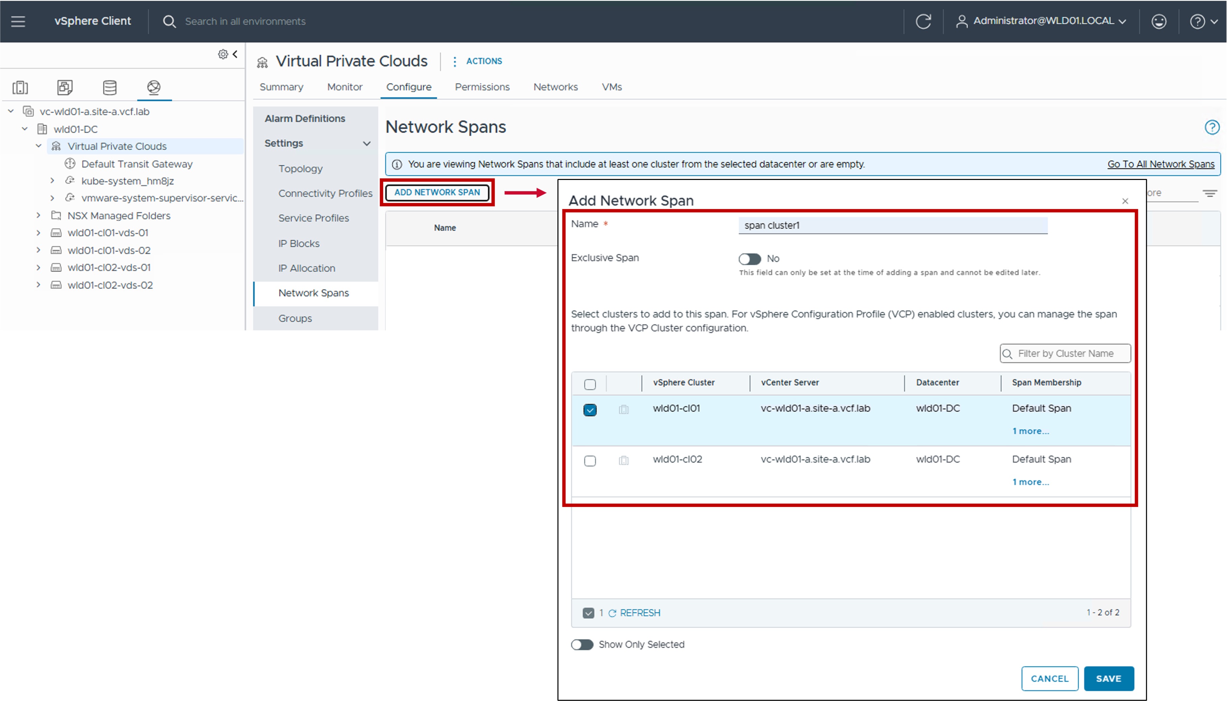
Task: Click REFRESH in the cluster grid footer
Action: (634, 613)
